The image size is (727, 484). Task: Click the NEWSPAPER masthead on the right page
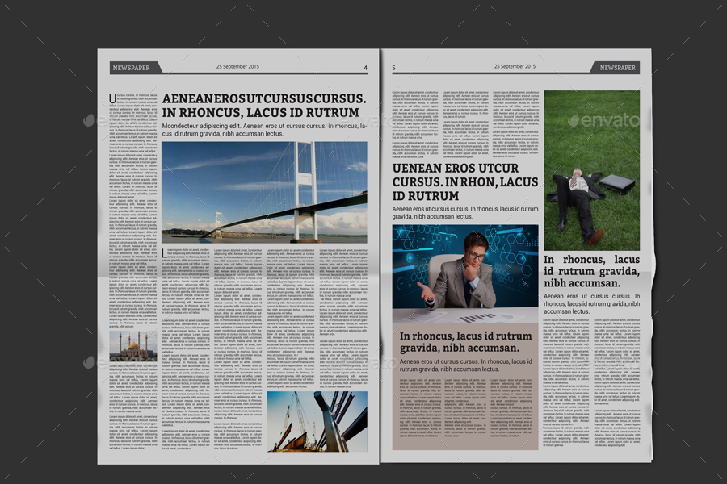619,67
